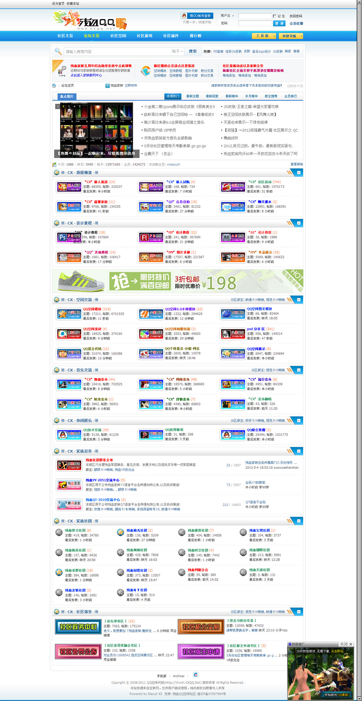The height and width of the screenshot is (701, 362).
Task: Collapse the 顶级频道 section
Action: tap(299, 173)
